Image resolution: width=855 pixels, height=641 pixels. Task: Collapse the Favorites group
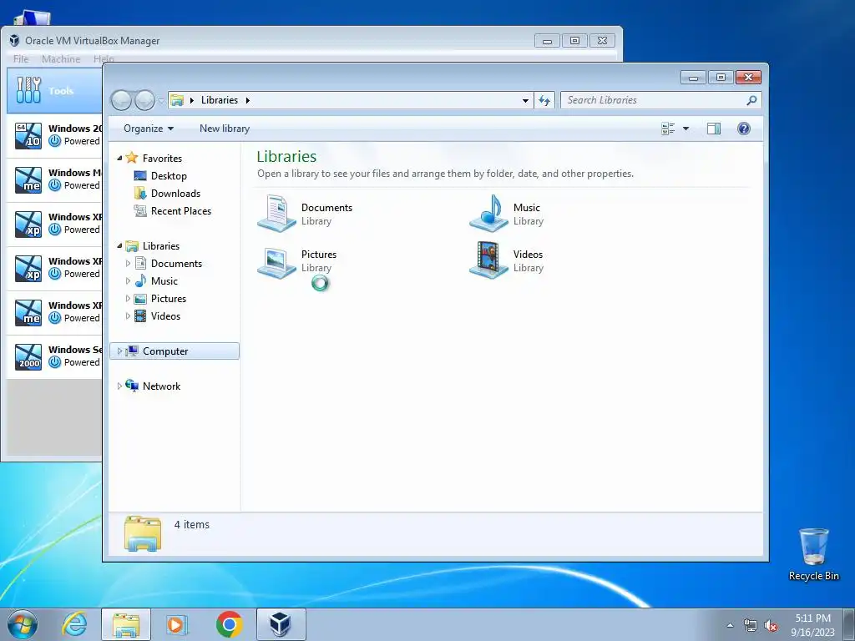119,158
